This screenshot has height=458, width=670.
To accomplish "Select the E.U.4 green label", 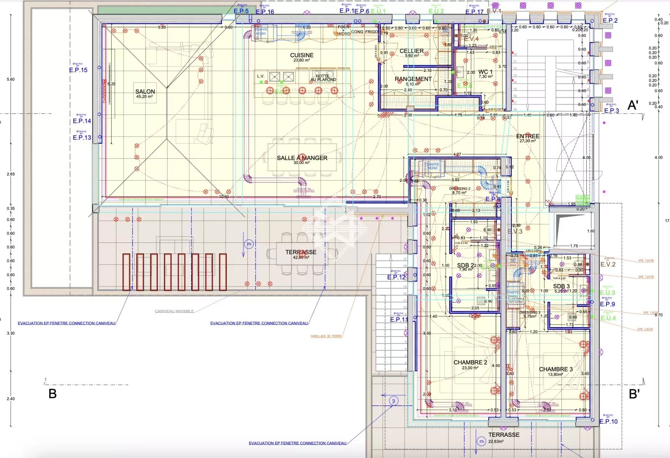I will pyautogui.click(x=608, y=318).
